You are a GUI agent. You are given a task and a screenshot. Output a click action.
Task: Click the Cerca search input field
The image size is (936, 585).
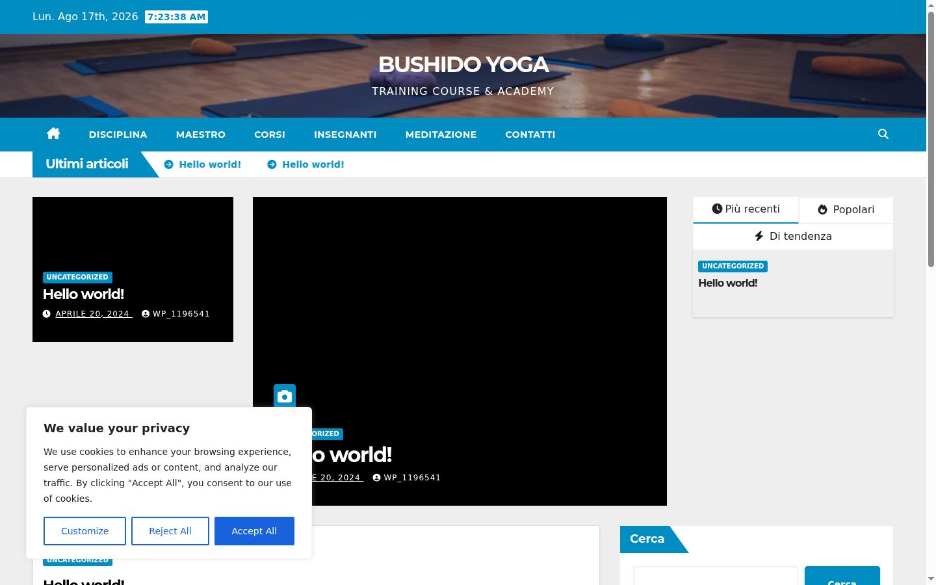[716, 576]
